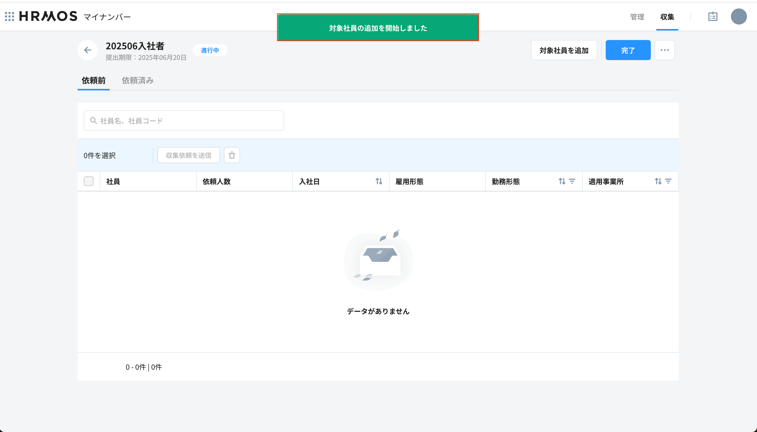Screen dimensions: 757x432
Task: Toggle the select-all employees checkbox
Action: pyautogui.click(x=89, y=181)
